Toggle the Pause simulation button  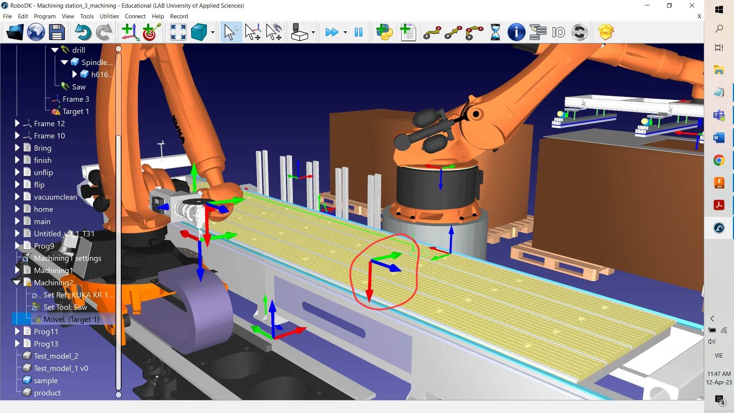click(358, 32)
